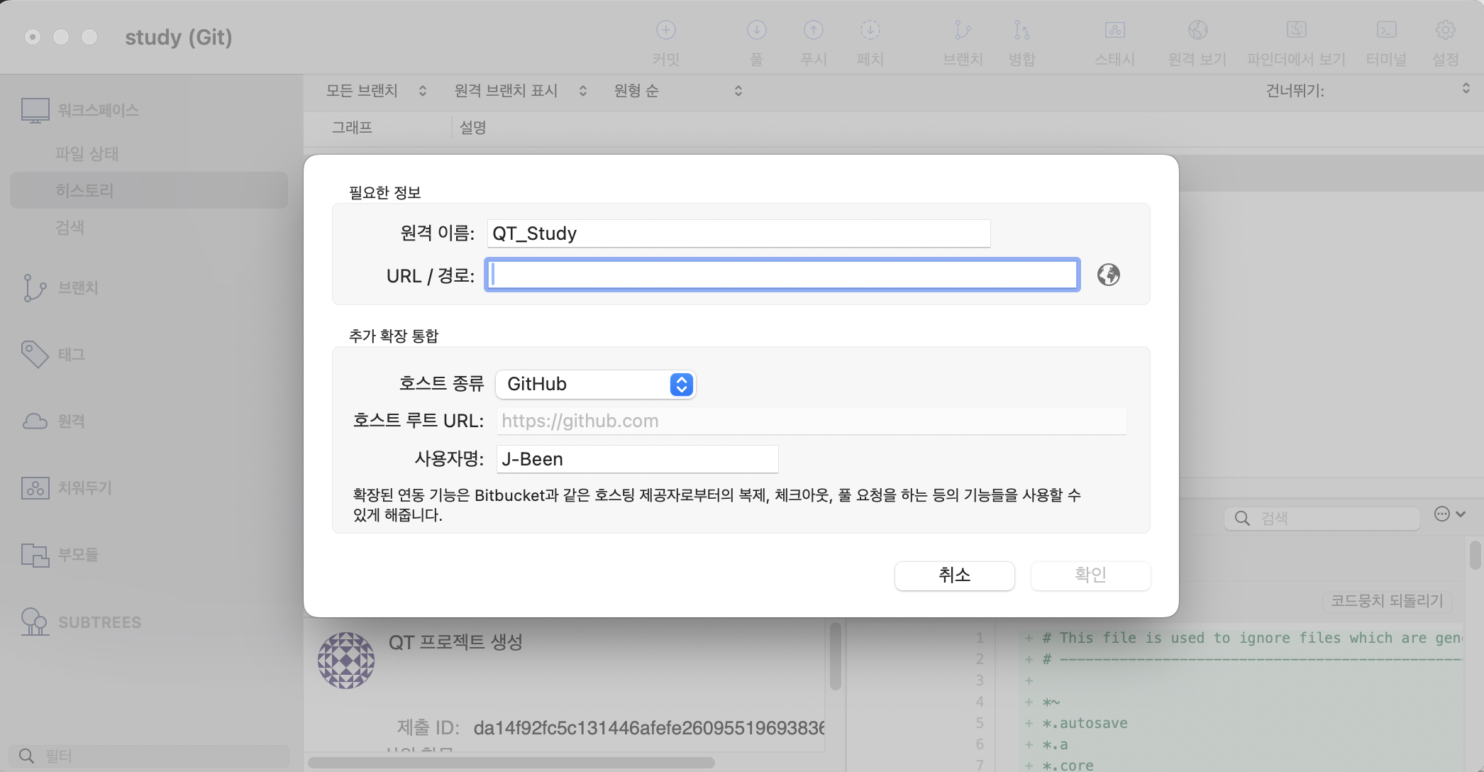Click the 확인 (OK) button
Screen dimensions: 1484x772
(x=1090, y=575)
